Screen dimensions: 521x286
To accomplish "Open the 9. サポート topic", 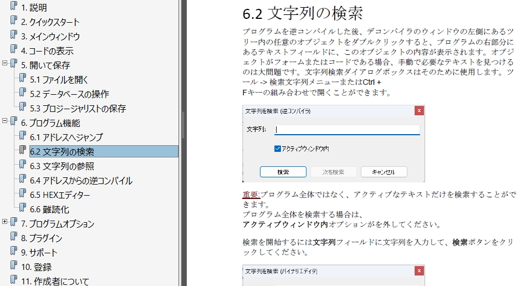I will point(39,253).
